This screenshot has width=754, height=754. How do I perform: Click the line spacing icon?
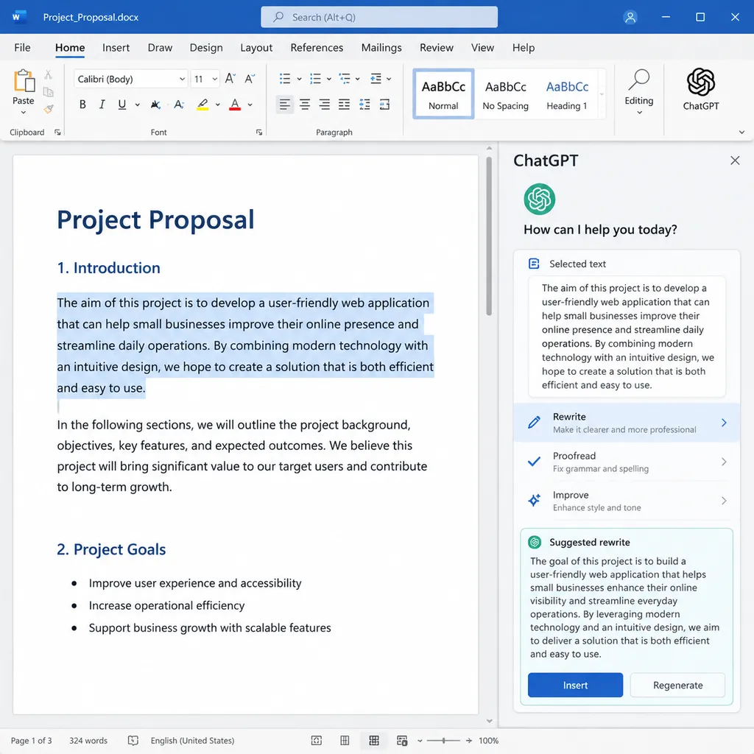364,105
